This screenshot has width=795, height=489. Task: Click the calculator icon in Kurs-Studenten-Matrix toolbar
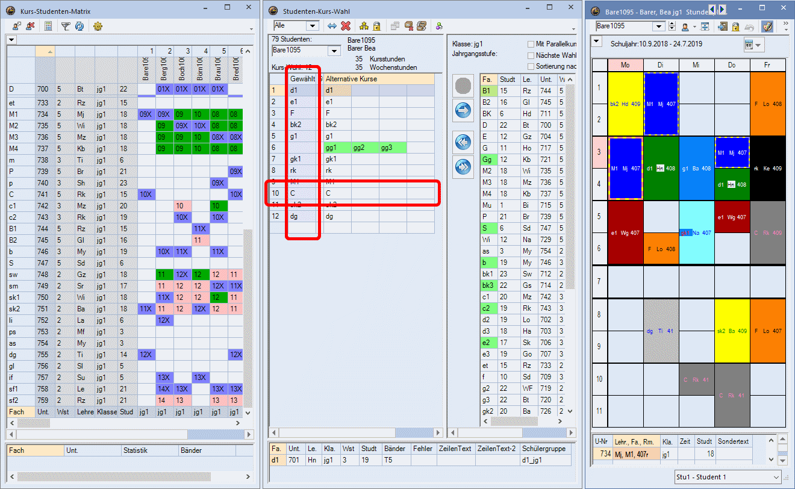pos(48,26)
